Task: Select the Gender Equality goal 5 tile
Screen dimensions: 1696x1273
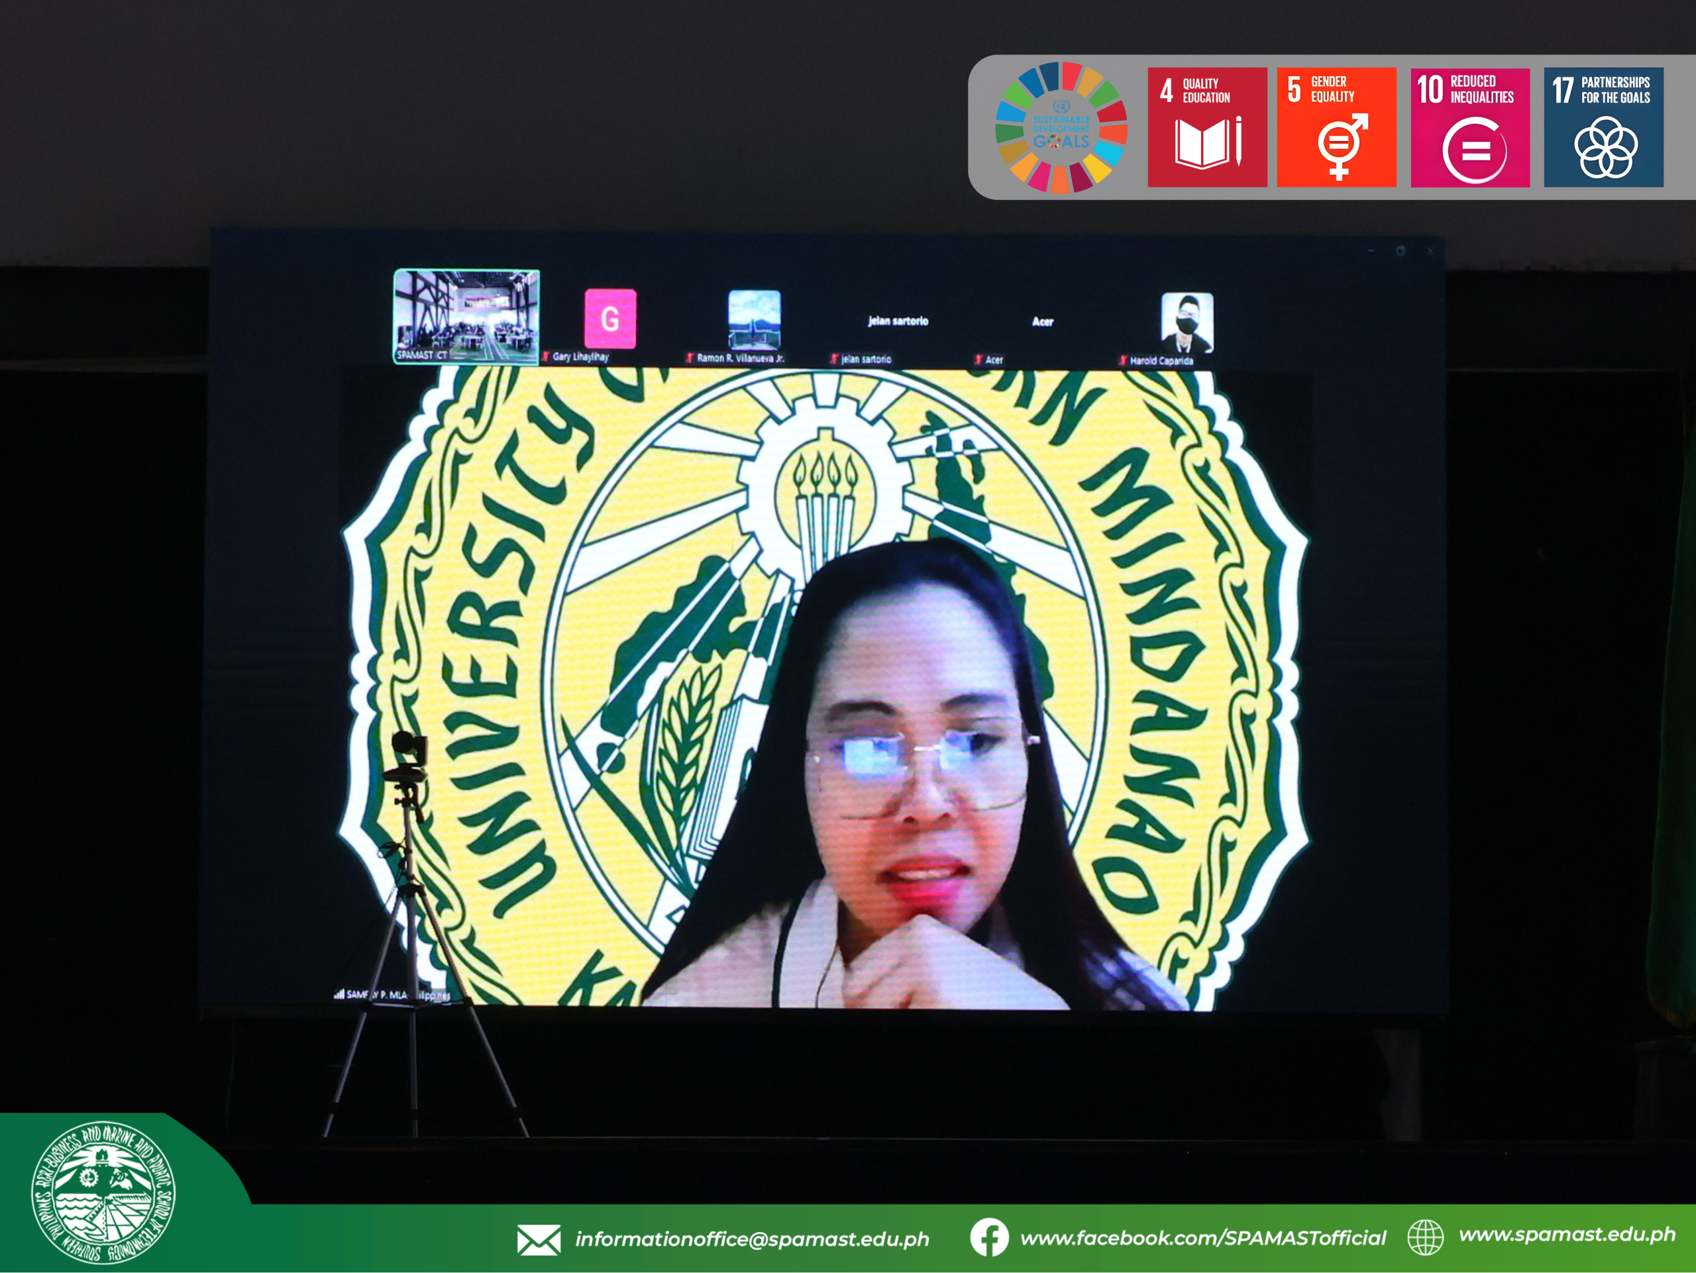Action: 1336,127
